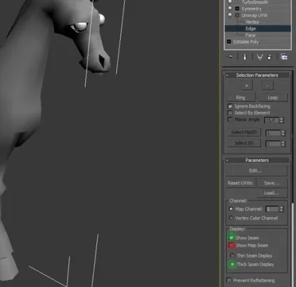Toggle Unwrap UVW modifier lightbulb
Viewport: 296px width, 287px height.
pos(230,15)
